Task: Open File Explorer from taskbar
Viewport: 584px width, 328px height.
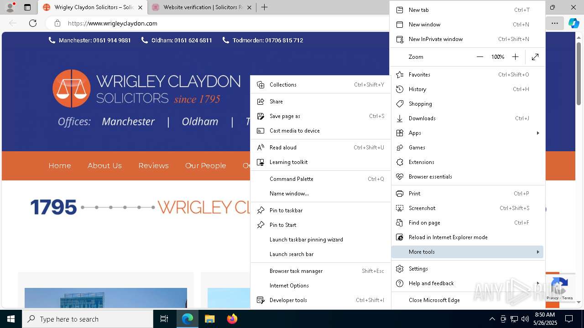Action: (209, 319)
